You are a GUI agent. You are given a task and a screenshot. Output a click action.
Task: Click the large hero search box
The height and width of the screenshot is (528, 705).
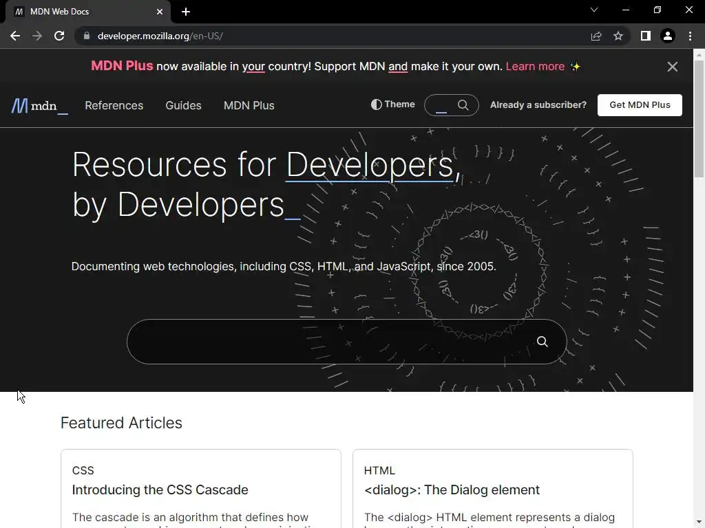347,342
